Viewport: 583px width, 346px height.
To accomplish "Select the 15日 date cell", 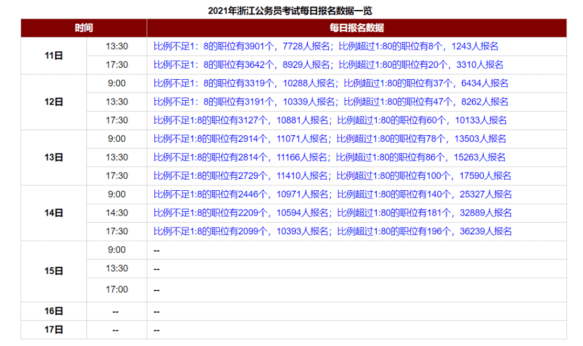I will [54, 272].
